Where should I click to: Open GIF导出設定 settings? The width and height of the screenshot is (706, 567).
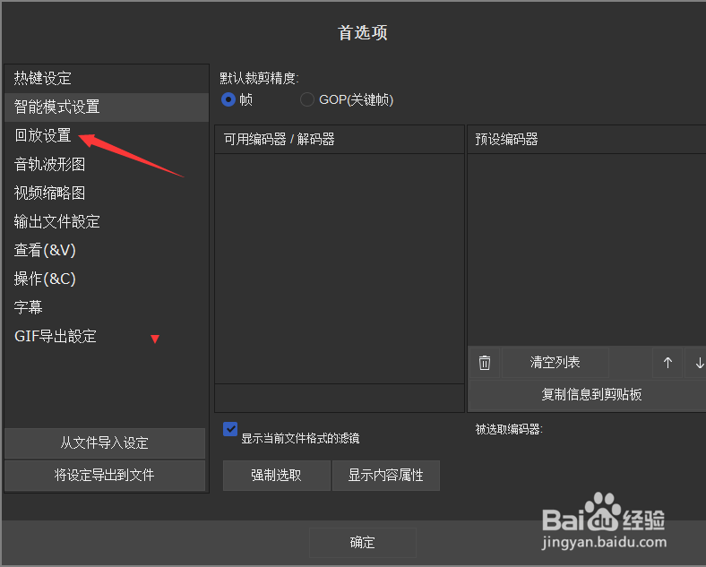point(107,336)
